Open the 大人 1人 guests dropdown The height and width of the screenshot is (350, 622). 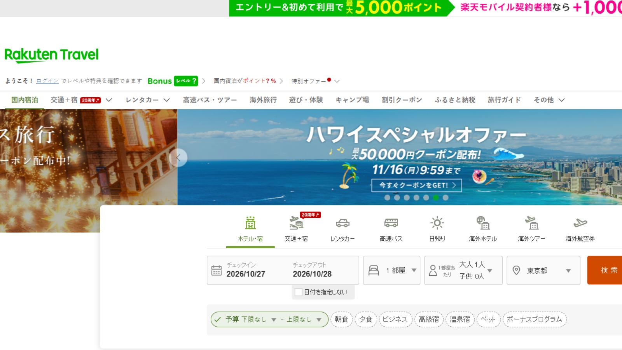point(463,270)
